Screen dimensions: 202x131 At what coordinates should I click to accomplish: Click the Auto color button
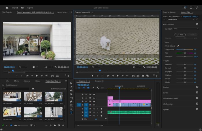180,35
